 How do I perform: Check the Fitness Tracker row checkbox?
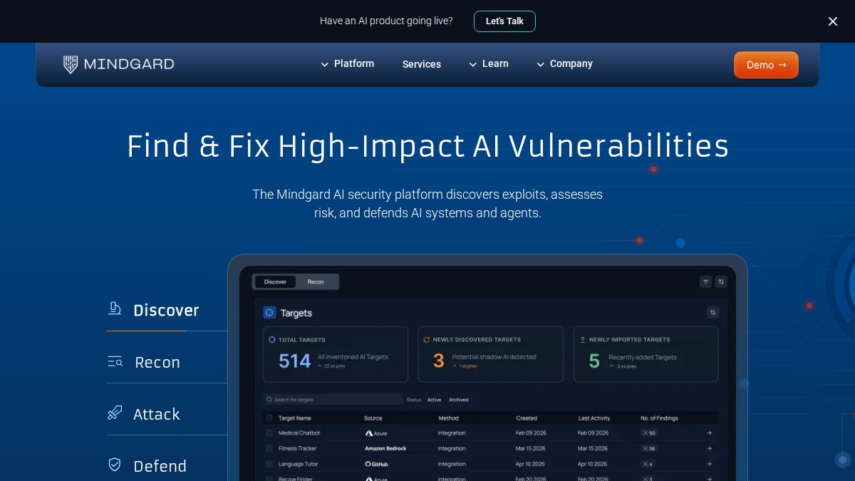(x=269, y=449)
